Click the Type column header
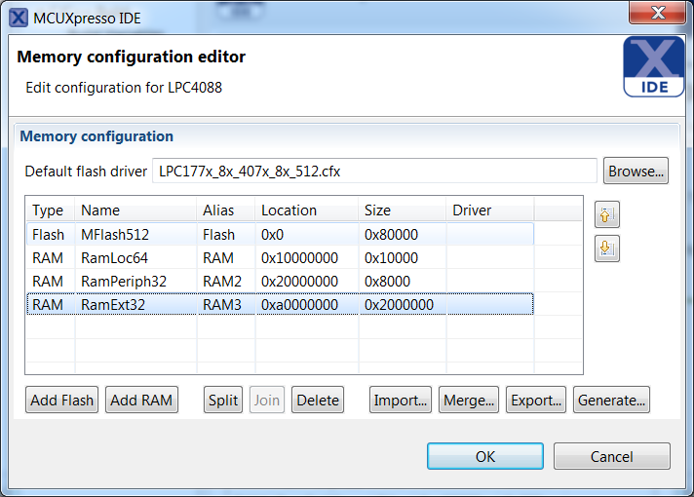Screen dimensions: 694x497 click(x=50, y=210)
